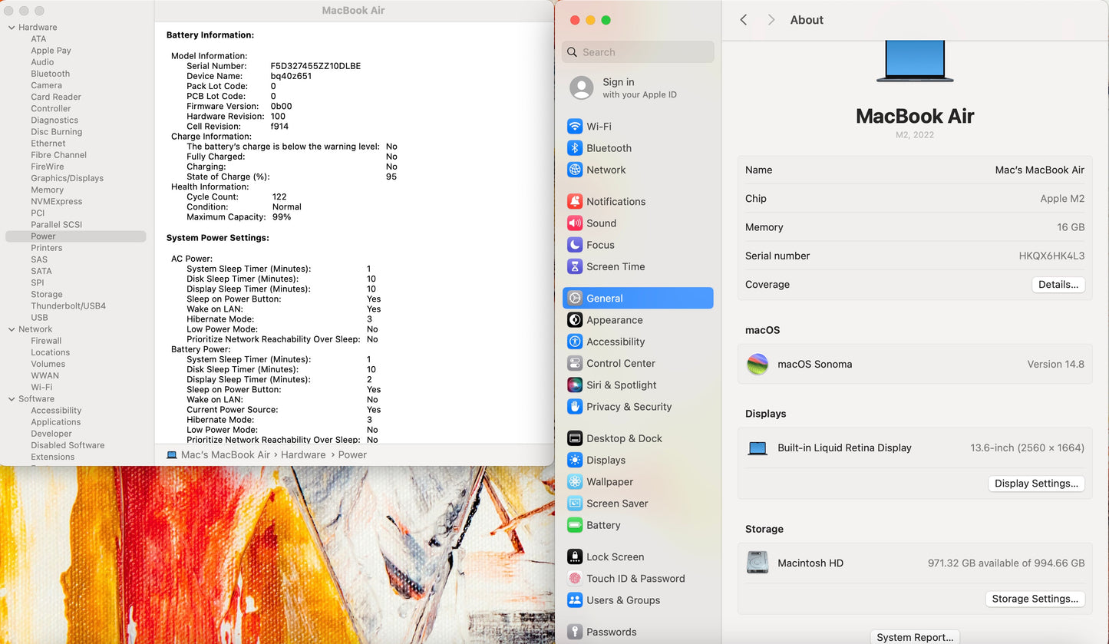The image size is (1109, 644).
Task: Open the Bluetooth settings icon
Action: coord(575,148)
